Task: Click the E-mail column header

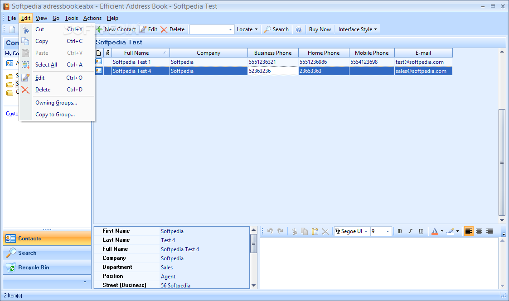Action: pyautogui.click(x=423, y=53)
